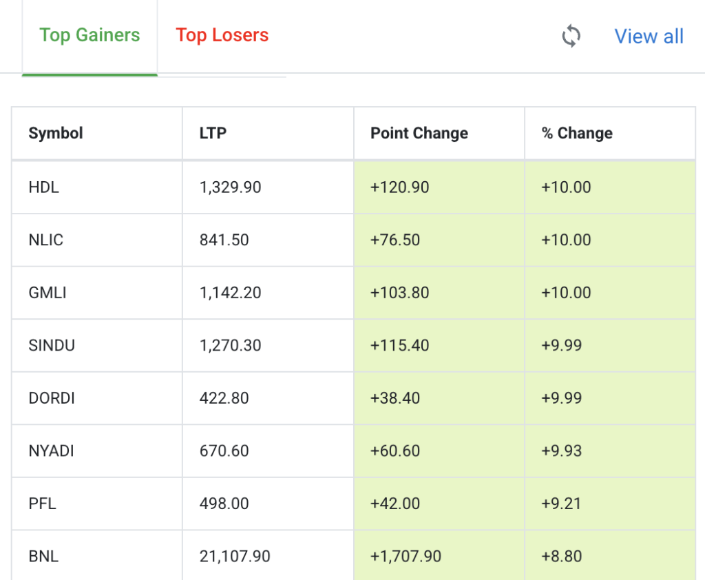
Task: Click HDL's LTP value 1,329.90
Action: (230, 187)
